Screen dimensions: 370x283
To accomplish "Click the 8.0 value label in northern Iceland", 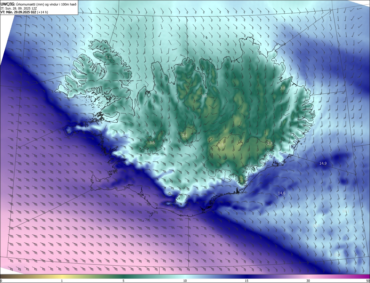I will click(x=204, y=96).
